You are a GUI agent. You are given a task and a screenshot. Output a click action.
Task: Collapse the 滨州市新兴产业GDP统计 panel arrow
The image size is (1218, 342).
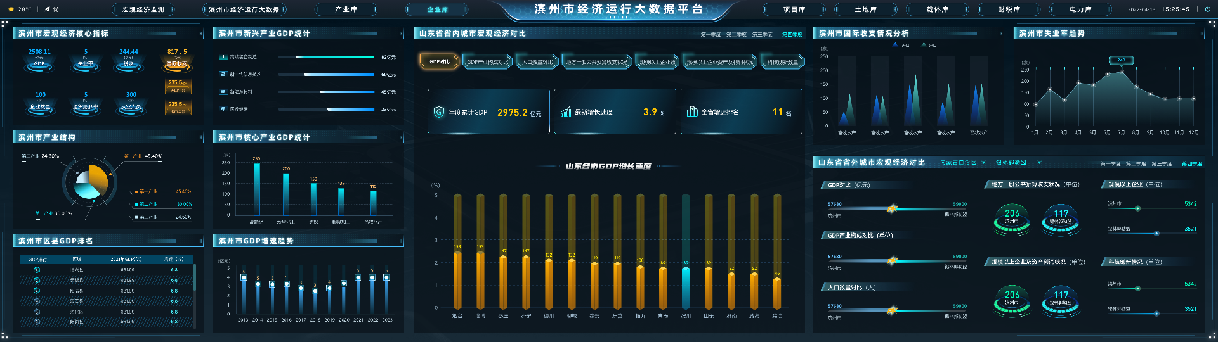tap(402, 34)
